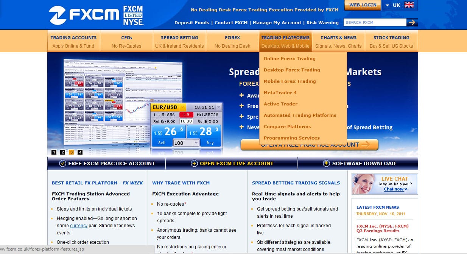Select Online Forex Trading menu entry

290,59
